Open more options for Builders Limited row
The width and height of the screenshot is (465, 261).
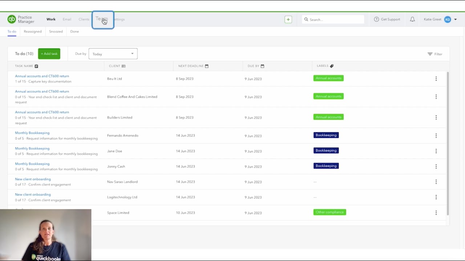click(x=436, y=117)
